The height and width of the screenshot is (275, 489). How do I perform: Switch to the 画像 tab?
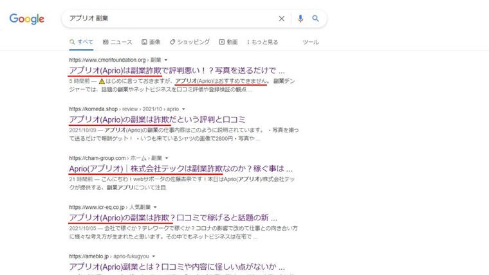[x=151, y=42]
